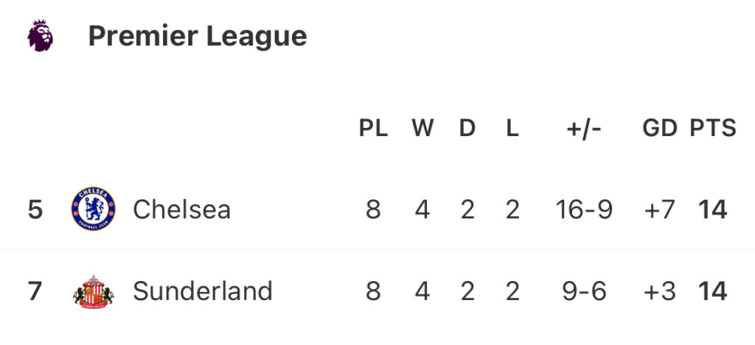Open the Premier League title link
The width and height of the screenshot is (755, 345).
point(197,35)
